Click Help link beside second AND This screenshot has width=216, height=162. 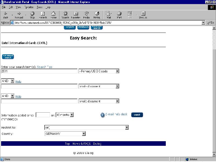tap(18, 96)
